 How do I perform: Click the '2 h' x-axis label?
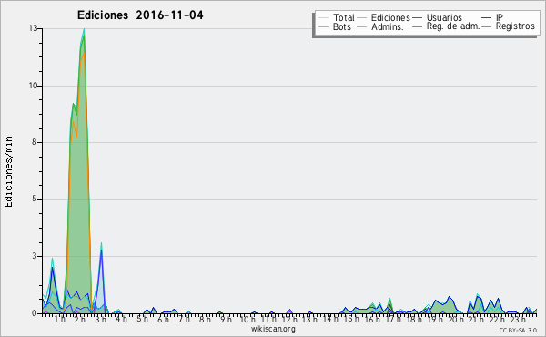click(80, 319)
